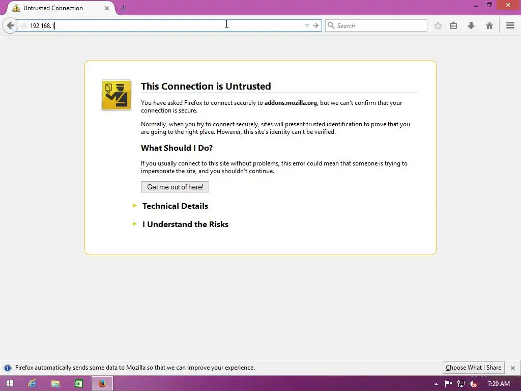
Task: Open Action Center flag icon
Action: point(448,384)
